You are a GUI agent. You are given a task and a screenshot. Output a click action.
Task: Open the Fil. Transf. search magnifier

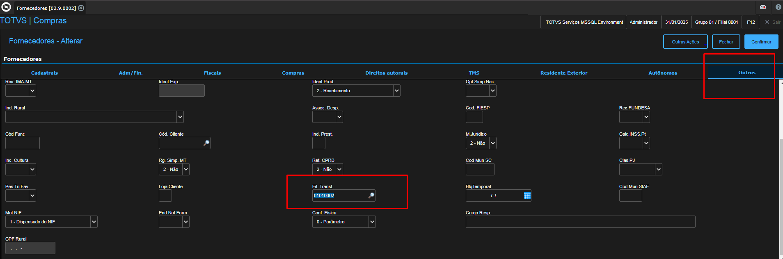click(x=371, y=195)
